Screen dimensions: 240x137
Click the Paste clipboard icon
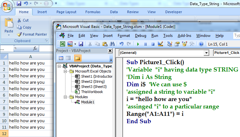coord(9,23)
